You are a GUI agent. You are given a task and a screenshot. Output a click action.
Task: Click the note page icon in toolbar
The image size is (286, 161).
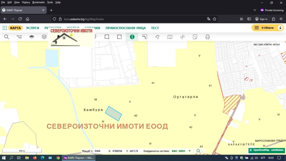(x=195, y=37)
